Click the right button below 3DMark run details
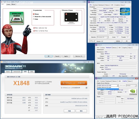Image resolution: width=139 pixels, height=119 pixels. point(81,111)
